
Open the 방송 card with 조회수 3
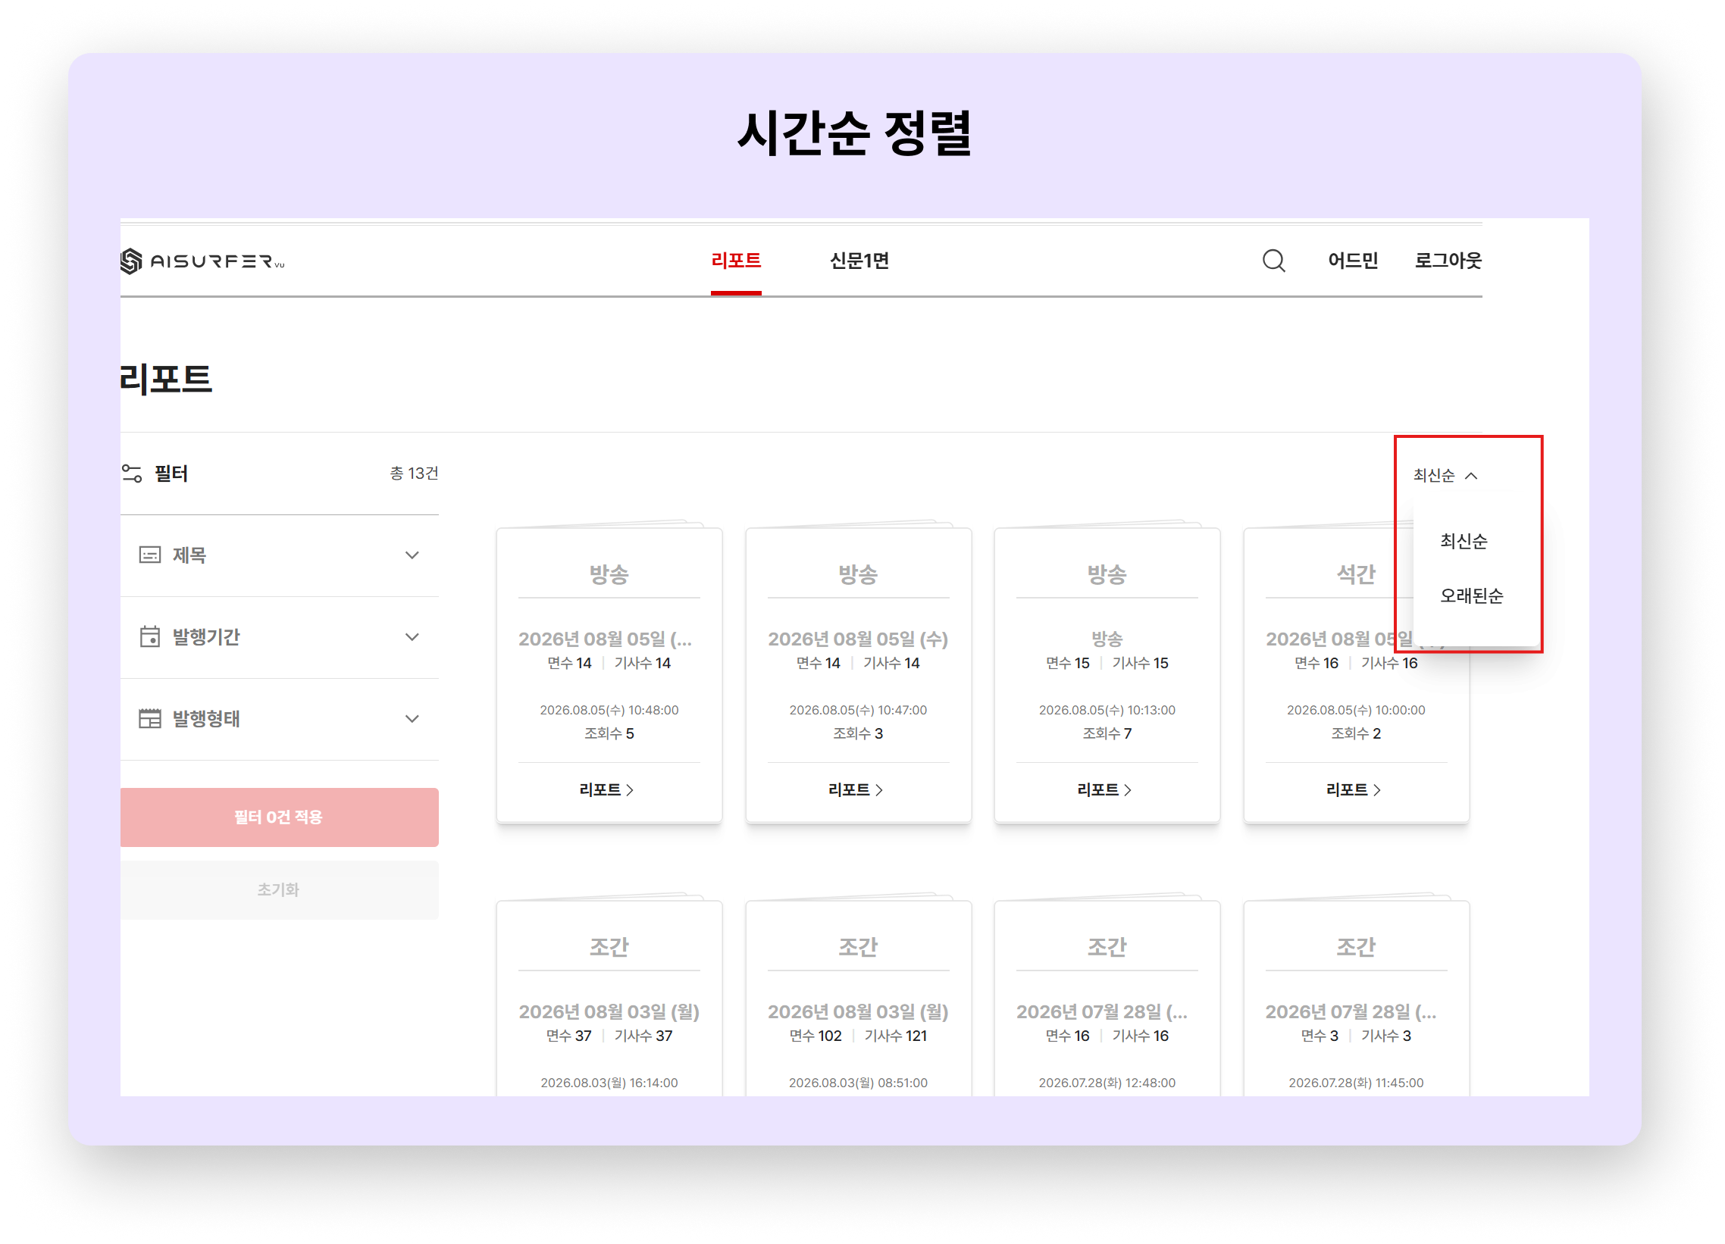pos(859,674)
